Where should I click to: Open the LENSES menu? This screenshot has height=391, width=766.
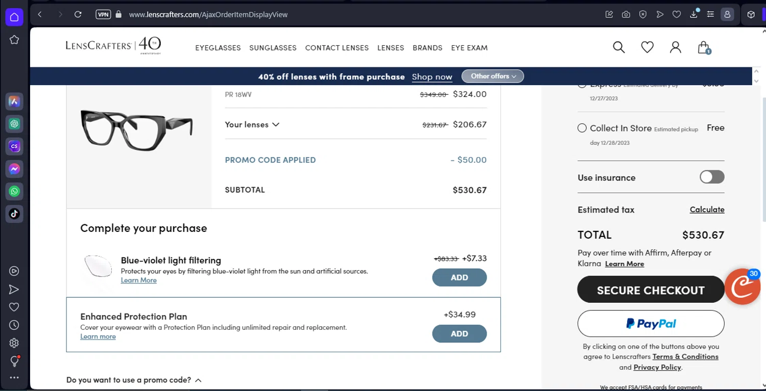[391, 48]
